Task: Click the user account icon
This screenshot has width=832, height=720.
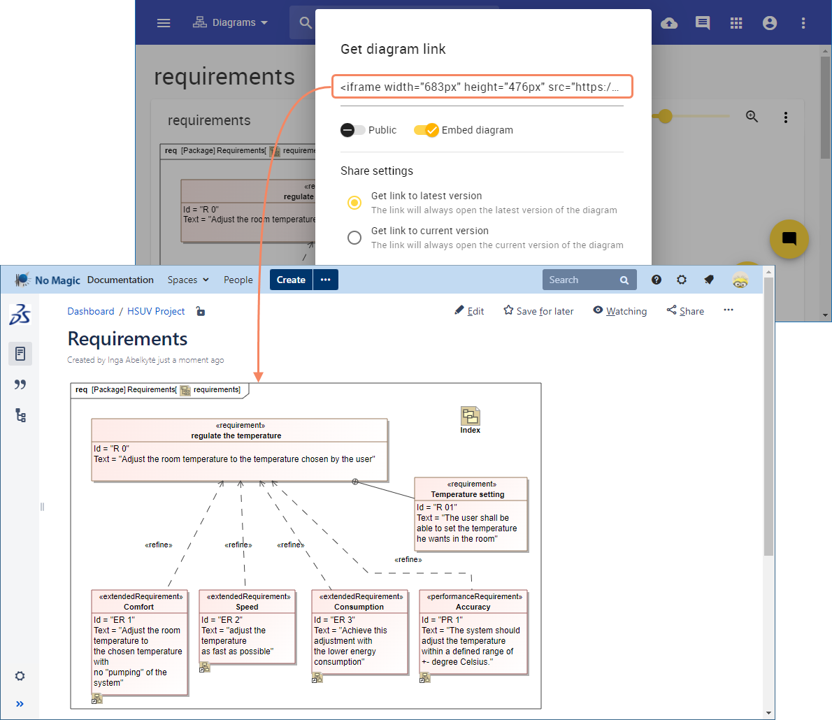Action: tap(770, 22)
